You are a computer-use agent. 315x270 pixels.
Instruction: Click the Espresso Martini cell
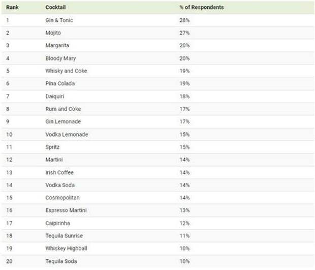click(66, 211)
